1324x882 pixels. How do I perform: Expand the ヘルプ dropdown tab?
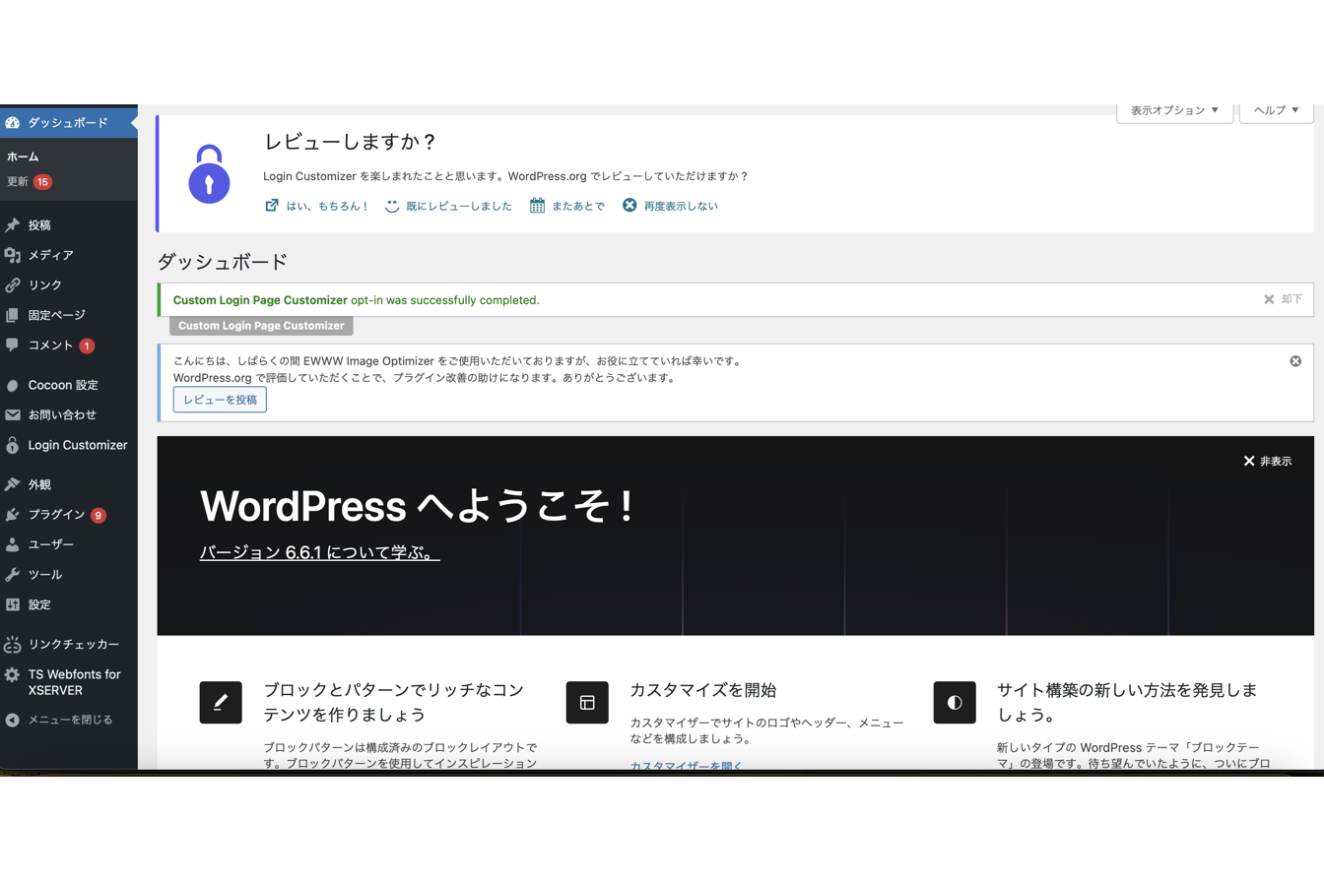coord(1276,110)
